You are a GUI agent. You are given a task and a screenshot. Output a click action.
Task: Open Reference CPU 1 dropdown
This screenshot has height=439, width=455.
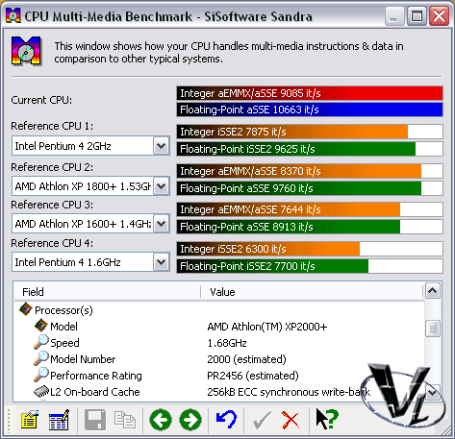click(x=162, y=146)
